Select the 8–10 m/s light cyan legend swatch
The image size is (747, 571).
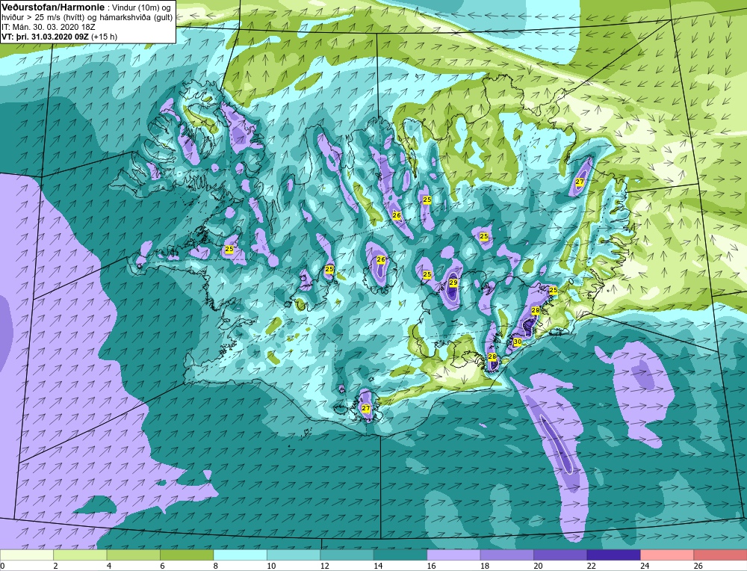click(x=240, y=555)
